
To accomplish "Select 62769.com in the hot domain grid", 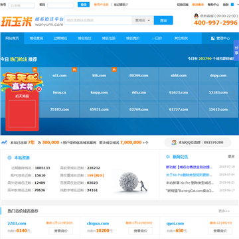I will tap(139, 110).
